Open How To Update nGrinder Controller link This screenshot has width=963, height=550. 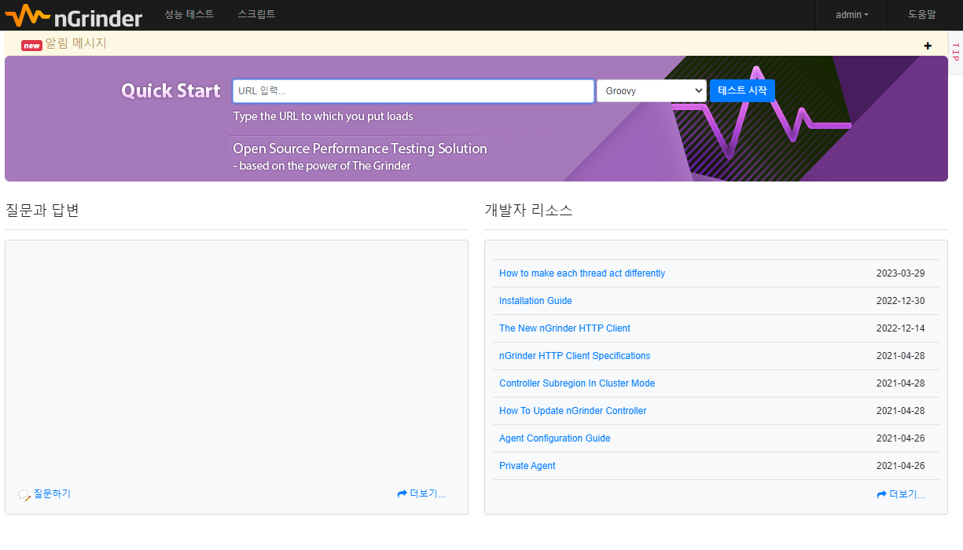(x=573, y=411)
